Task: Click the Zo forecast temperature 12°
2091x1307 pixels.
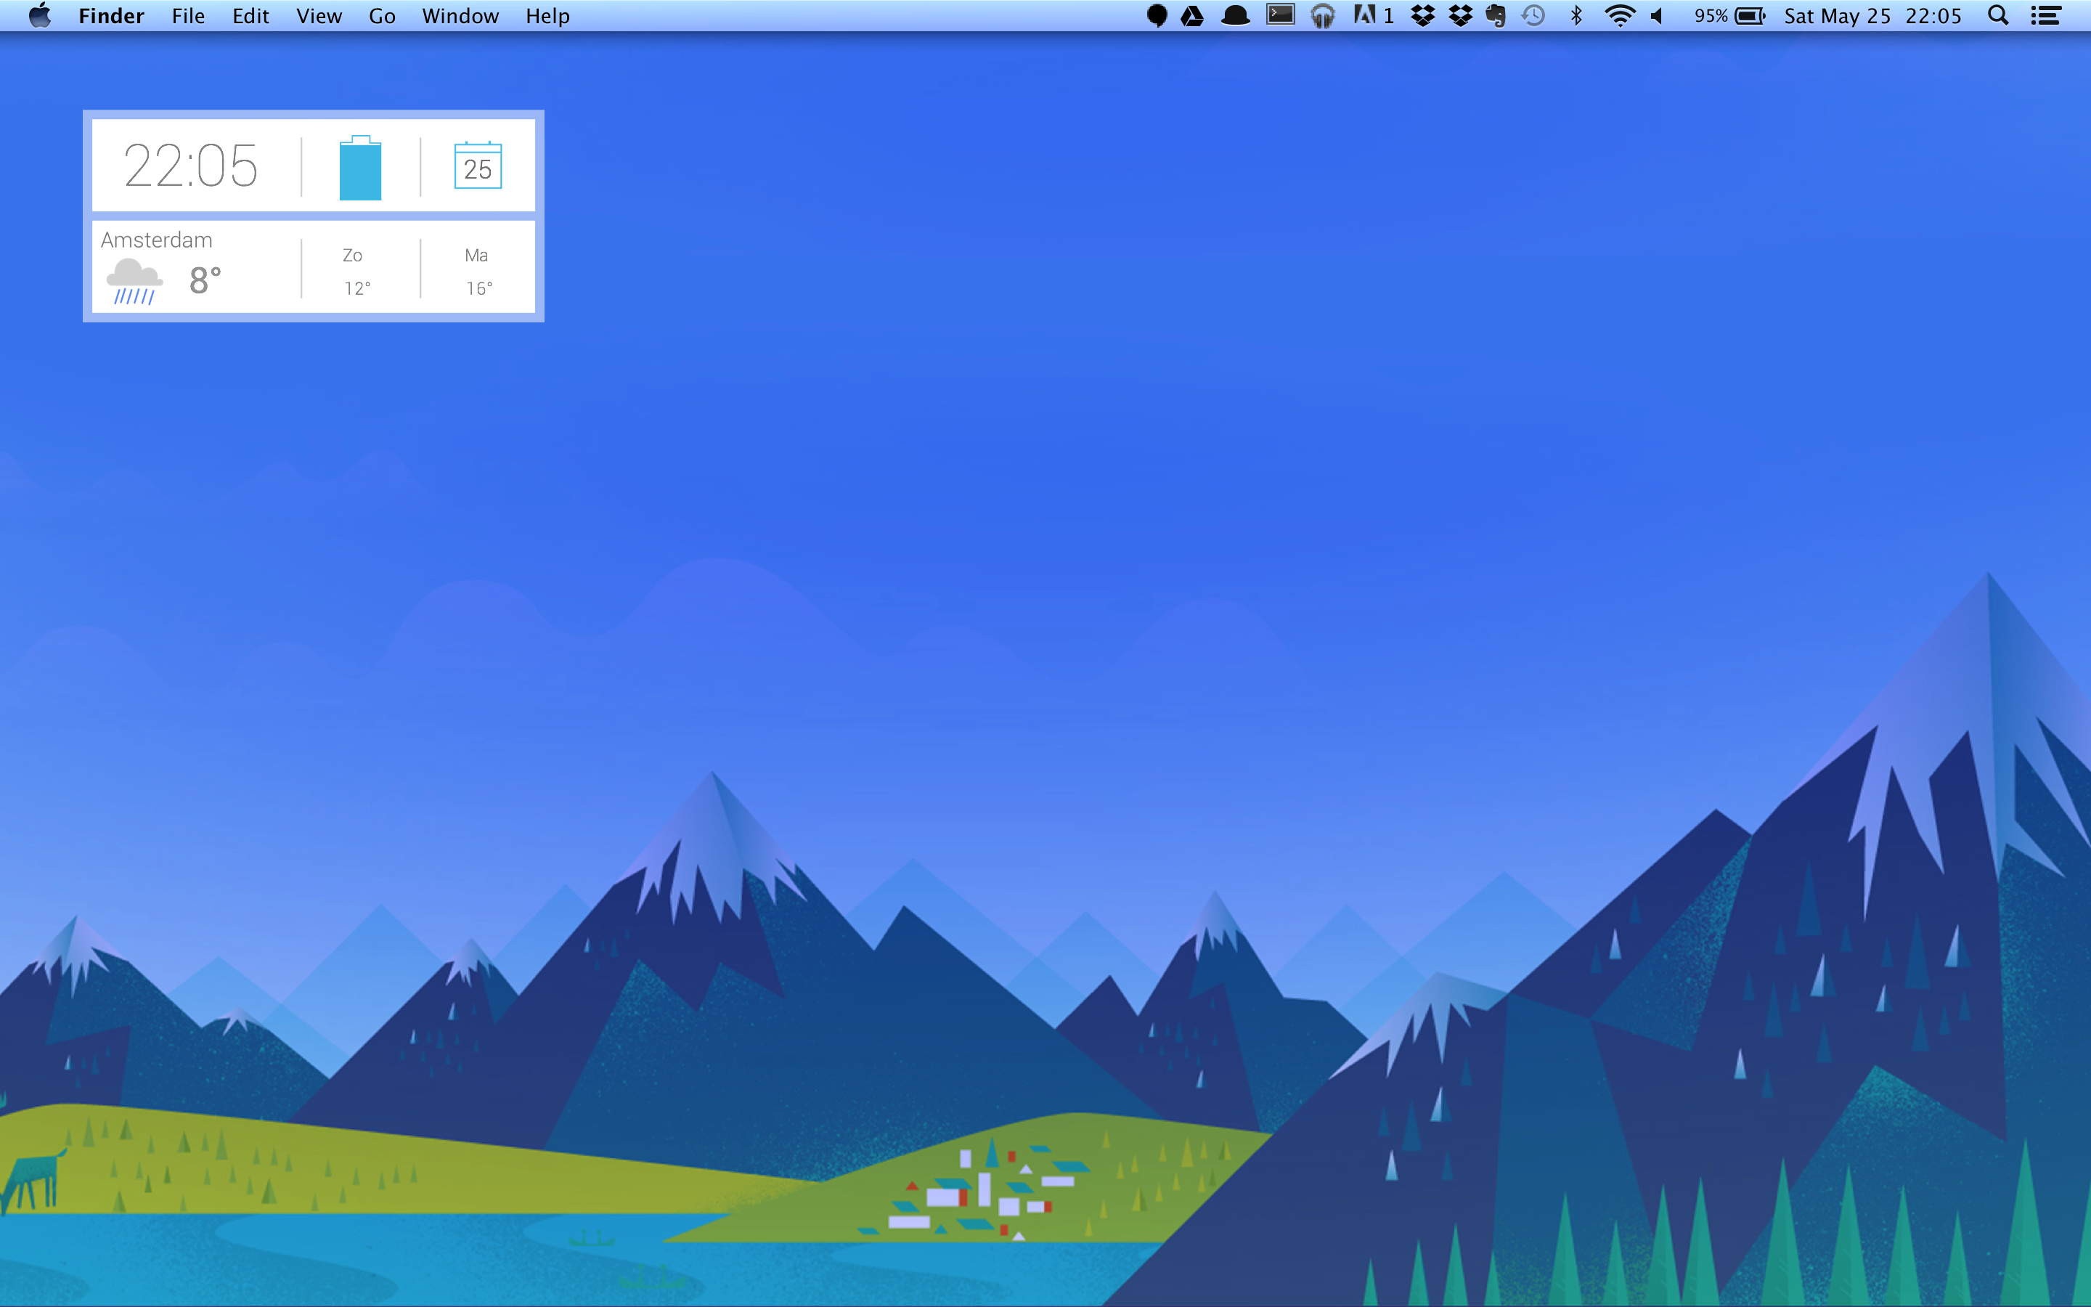Action: (x=358, y=289)
